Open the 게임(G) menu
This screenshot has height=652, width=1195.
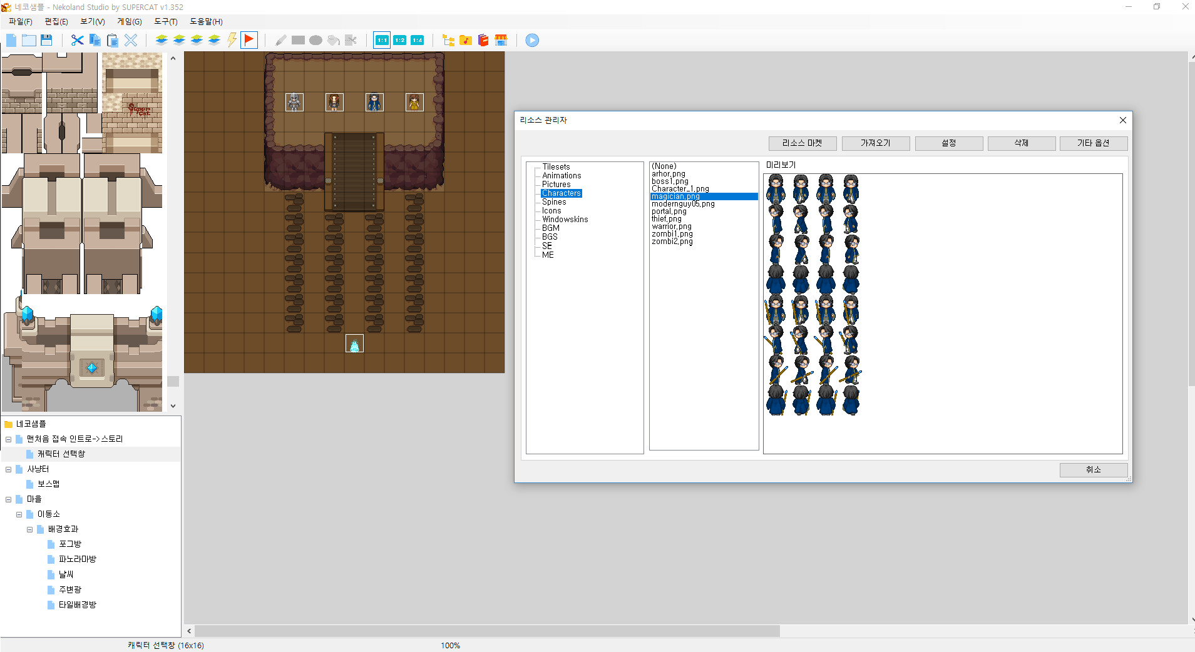(128, 21)
